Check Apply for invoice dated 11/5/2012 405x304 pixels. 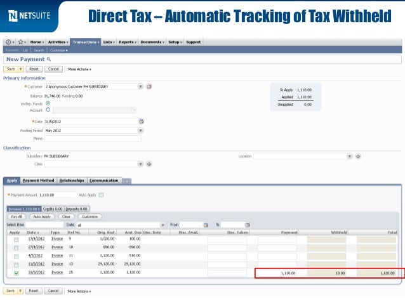coord(17,265)
